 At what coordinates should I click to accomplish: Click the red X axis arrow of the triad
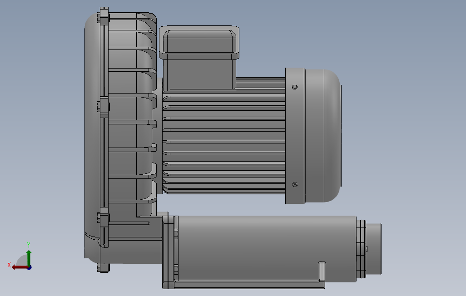(x=20, y=267)
